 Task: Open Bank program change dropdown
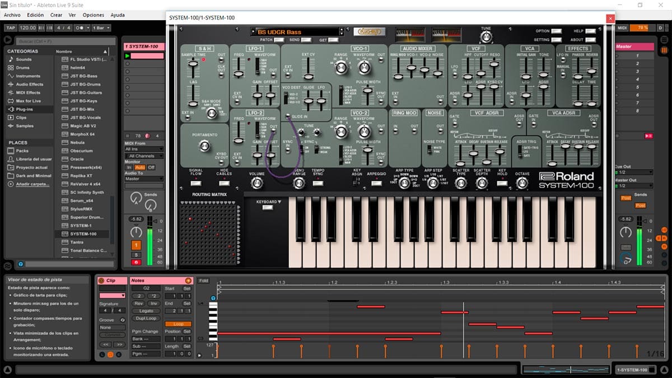pyautogui.click(x=146, y=339)
